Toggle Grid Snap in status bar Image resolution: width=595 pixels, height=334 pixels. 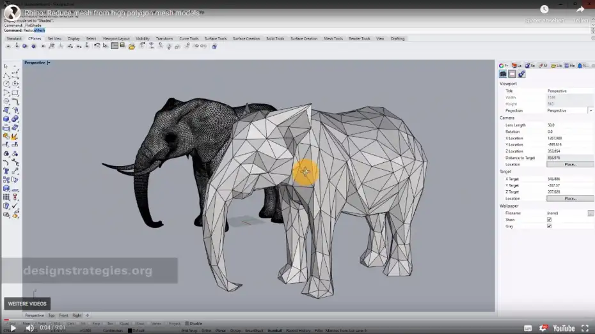click(x=189, y=331)
